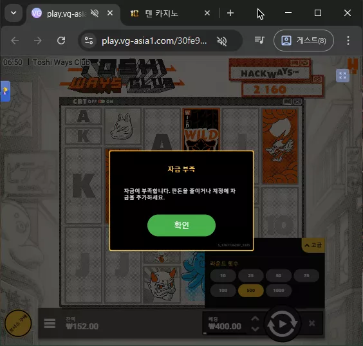
Task: Open the browser three-dot menu
Action: tap(348, 41)
